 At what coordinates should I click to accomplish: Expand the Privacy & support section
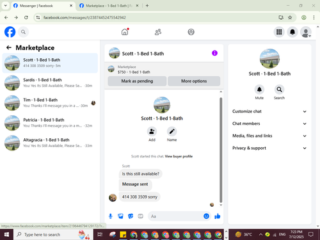pyautogui.click(x=269, y=148)
